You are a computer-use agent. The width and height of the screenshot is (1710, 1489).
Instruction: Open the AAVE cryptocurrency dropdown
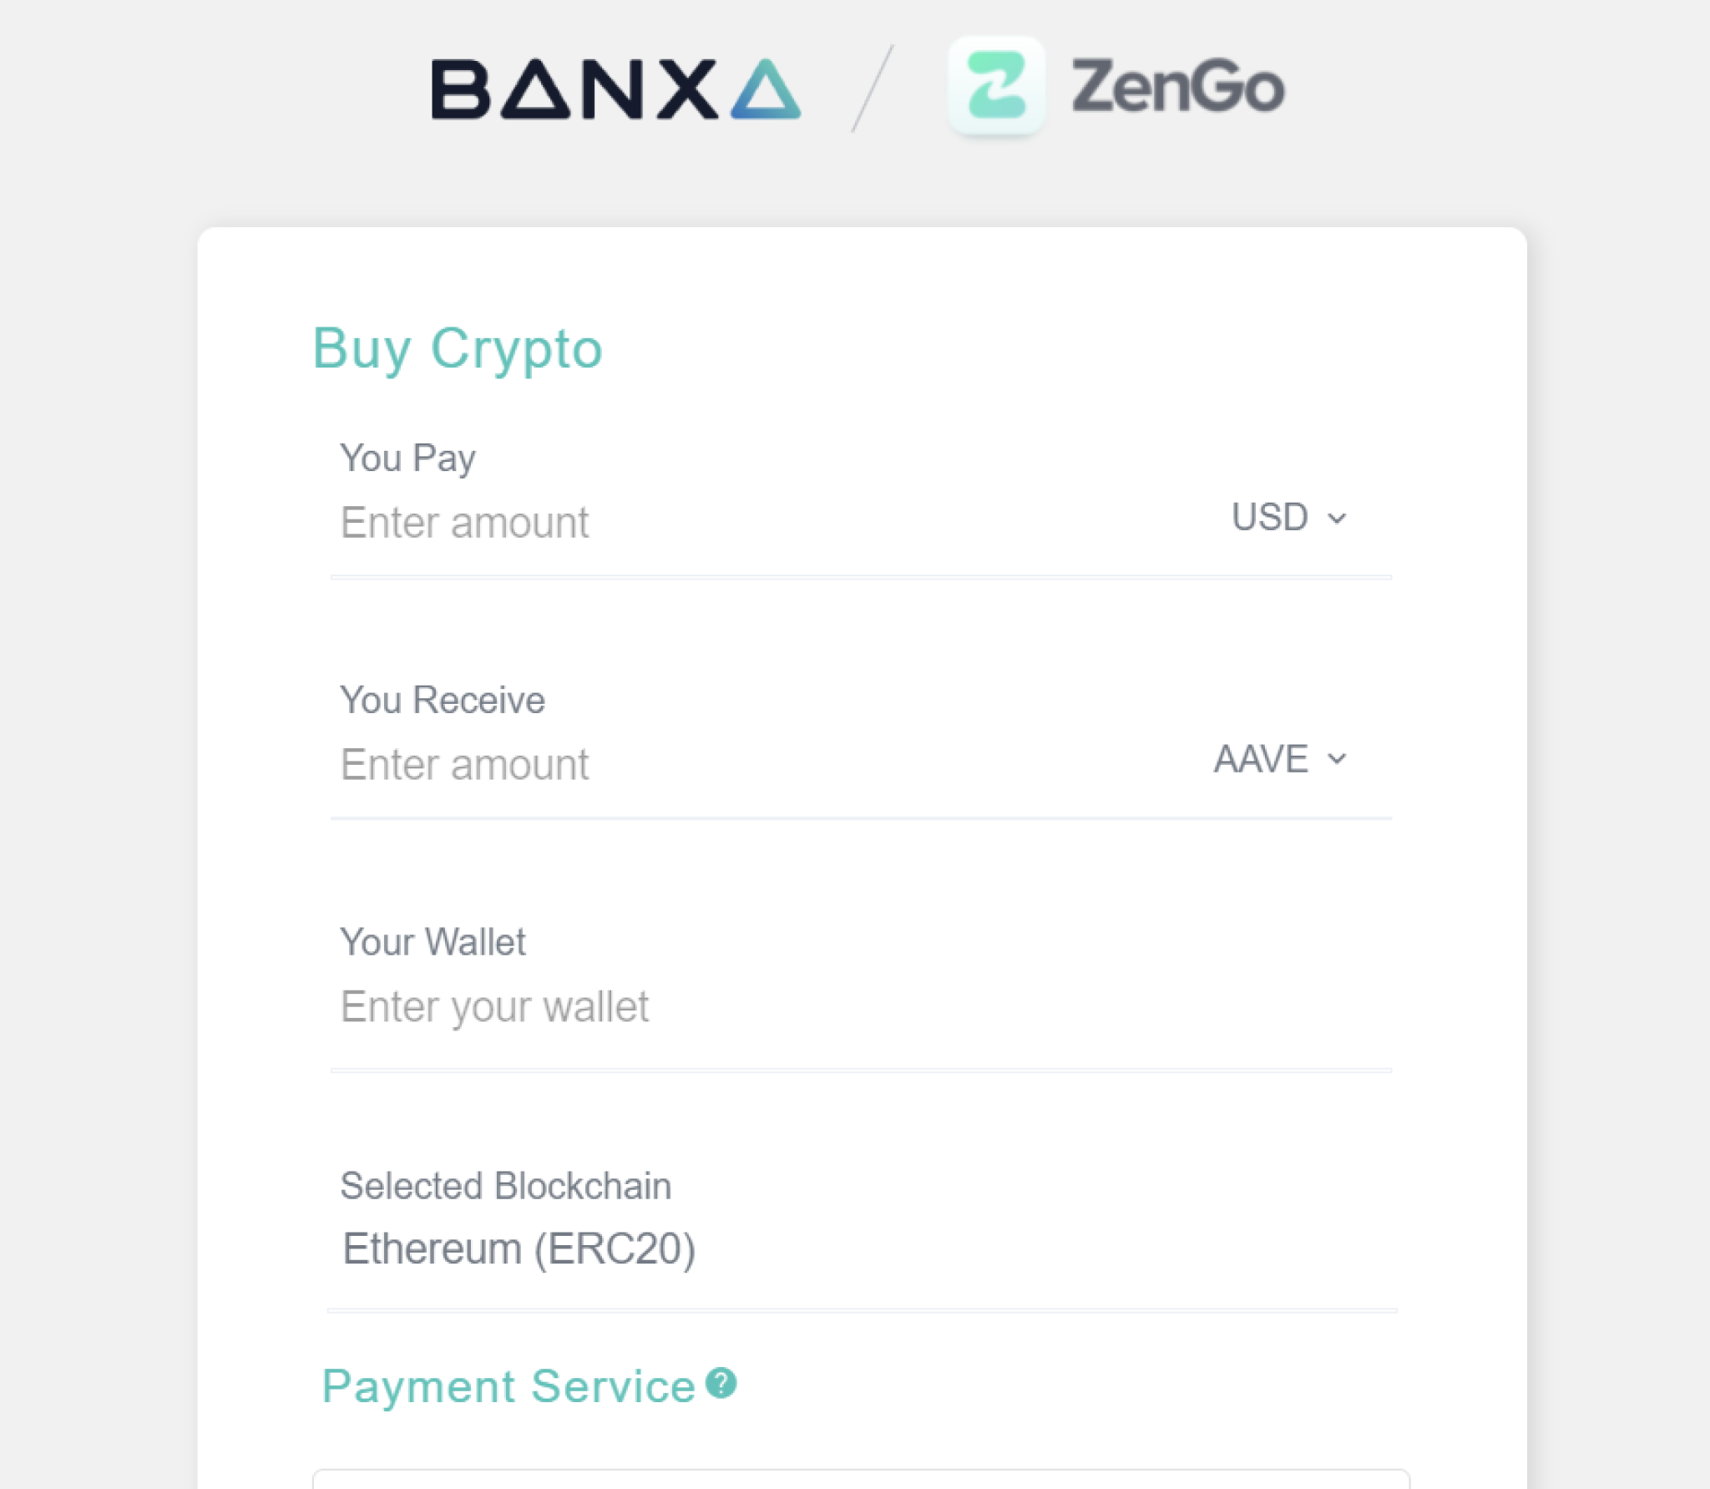(x=1277, y=759)
